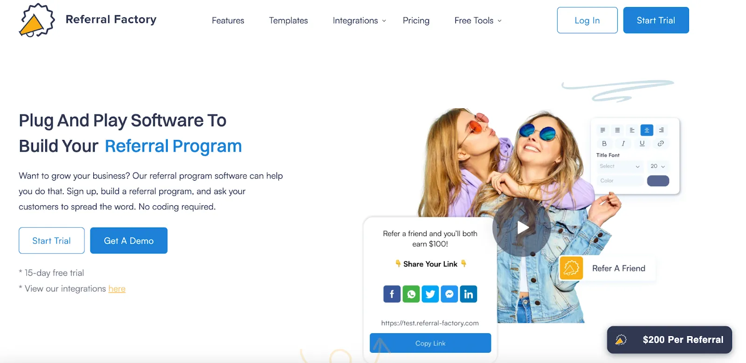Click the Facebook share icon
746x363 pixels.
[x=392, y=294]
